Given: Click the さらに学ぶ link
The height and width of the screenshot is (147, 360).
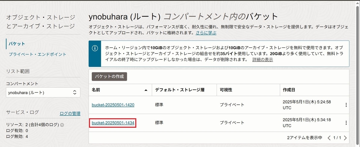Looking at the screenshot, I should 206,33.
